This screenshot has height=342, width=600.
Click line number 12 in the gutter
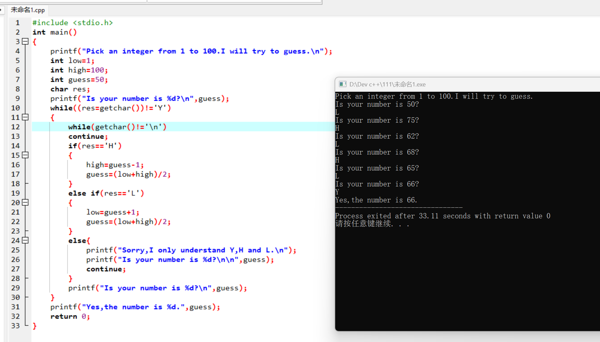(x=16, y=127)
